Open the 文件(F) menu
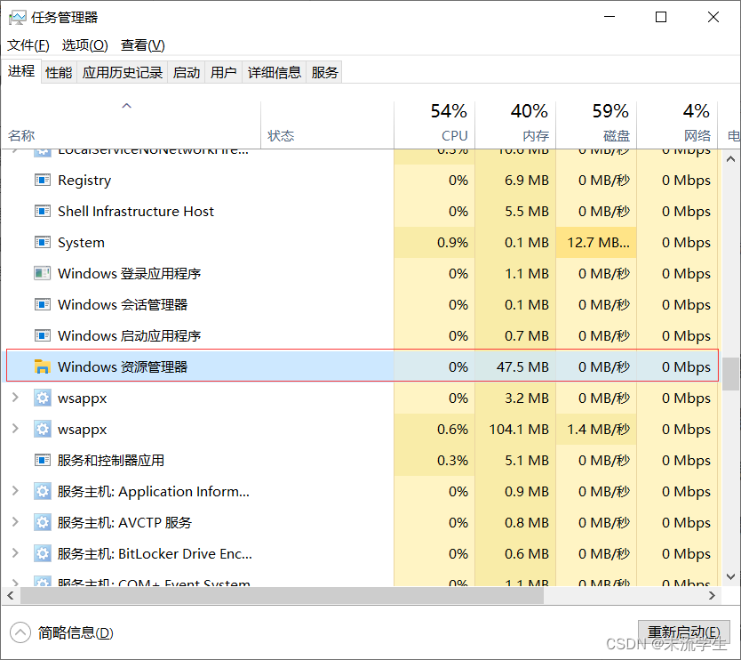 coord(28,45)
